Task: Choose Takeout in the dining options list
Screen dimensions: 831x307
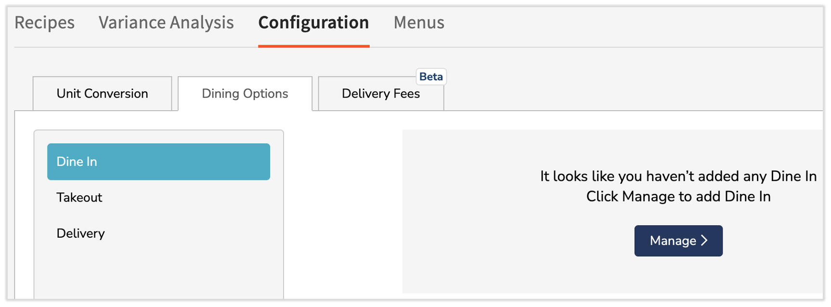Action: click(x=79, y=198)
